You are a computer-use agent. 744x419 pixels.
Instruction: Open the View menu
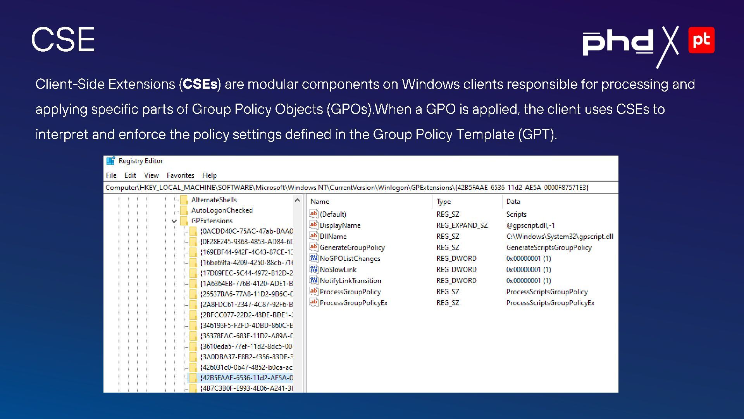pos(151,175)
